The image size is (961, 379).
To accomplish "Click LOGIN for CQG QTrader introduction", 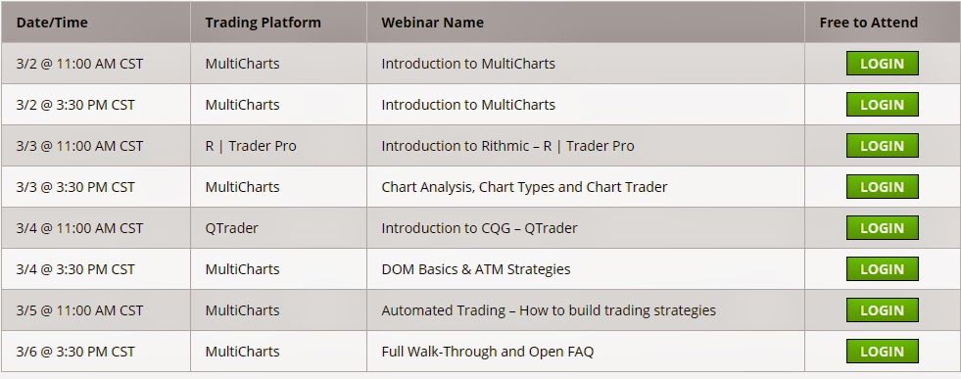I will tap(882, 228).
